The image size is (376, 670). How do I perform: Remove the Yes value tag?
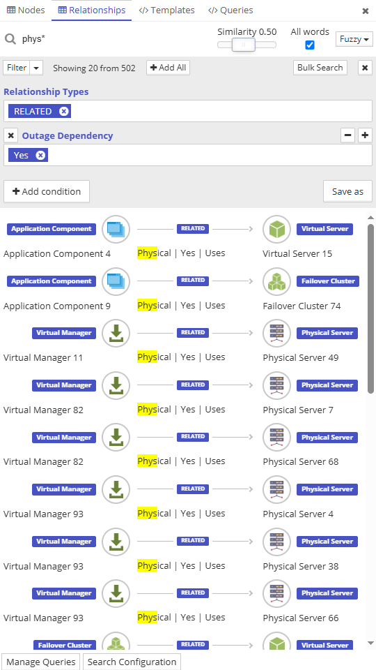40,155
